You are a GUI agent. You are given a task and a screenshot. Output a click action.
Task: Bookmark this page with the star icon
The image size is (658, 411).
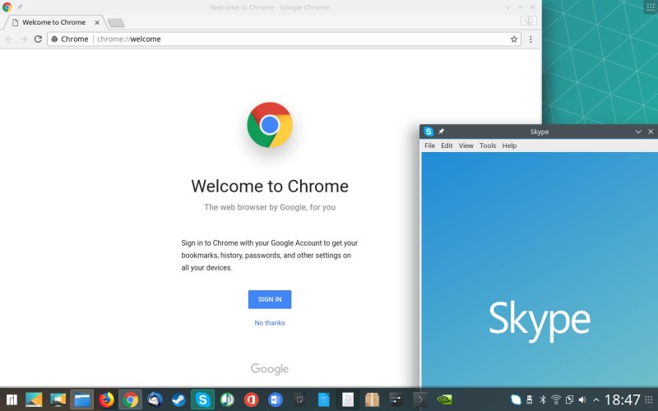click(513, 39)
